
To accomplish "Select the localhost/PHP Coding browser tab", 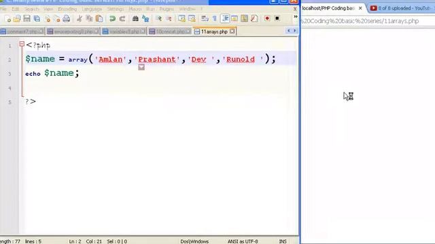I will pyautogui.click(x=328, y=8).
